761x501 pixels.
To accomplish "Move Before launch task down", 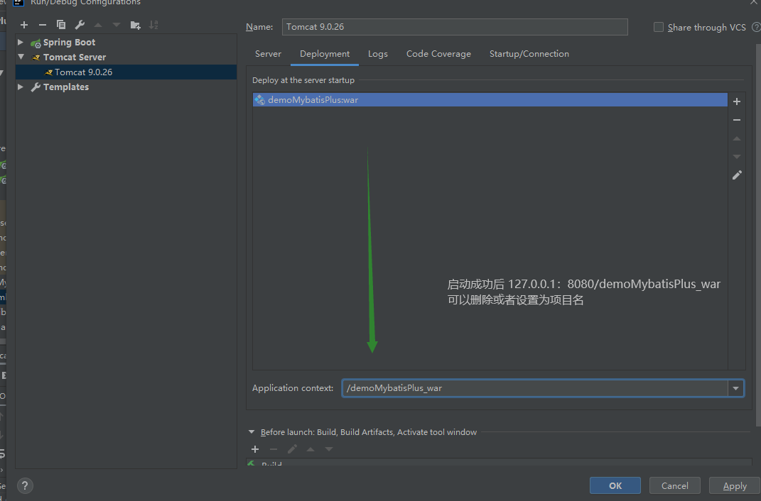I will (x=329, y=449).
